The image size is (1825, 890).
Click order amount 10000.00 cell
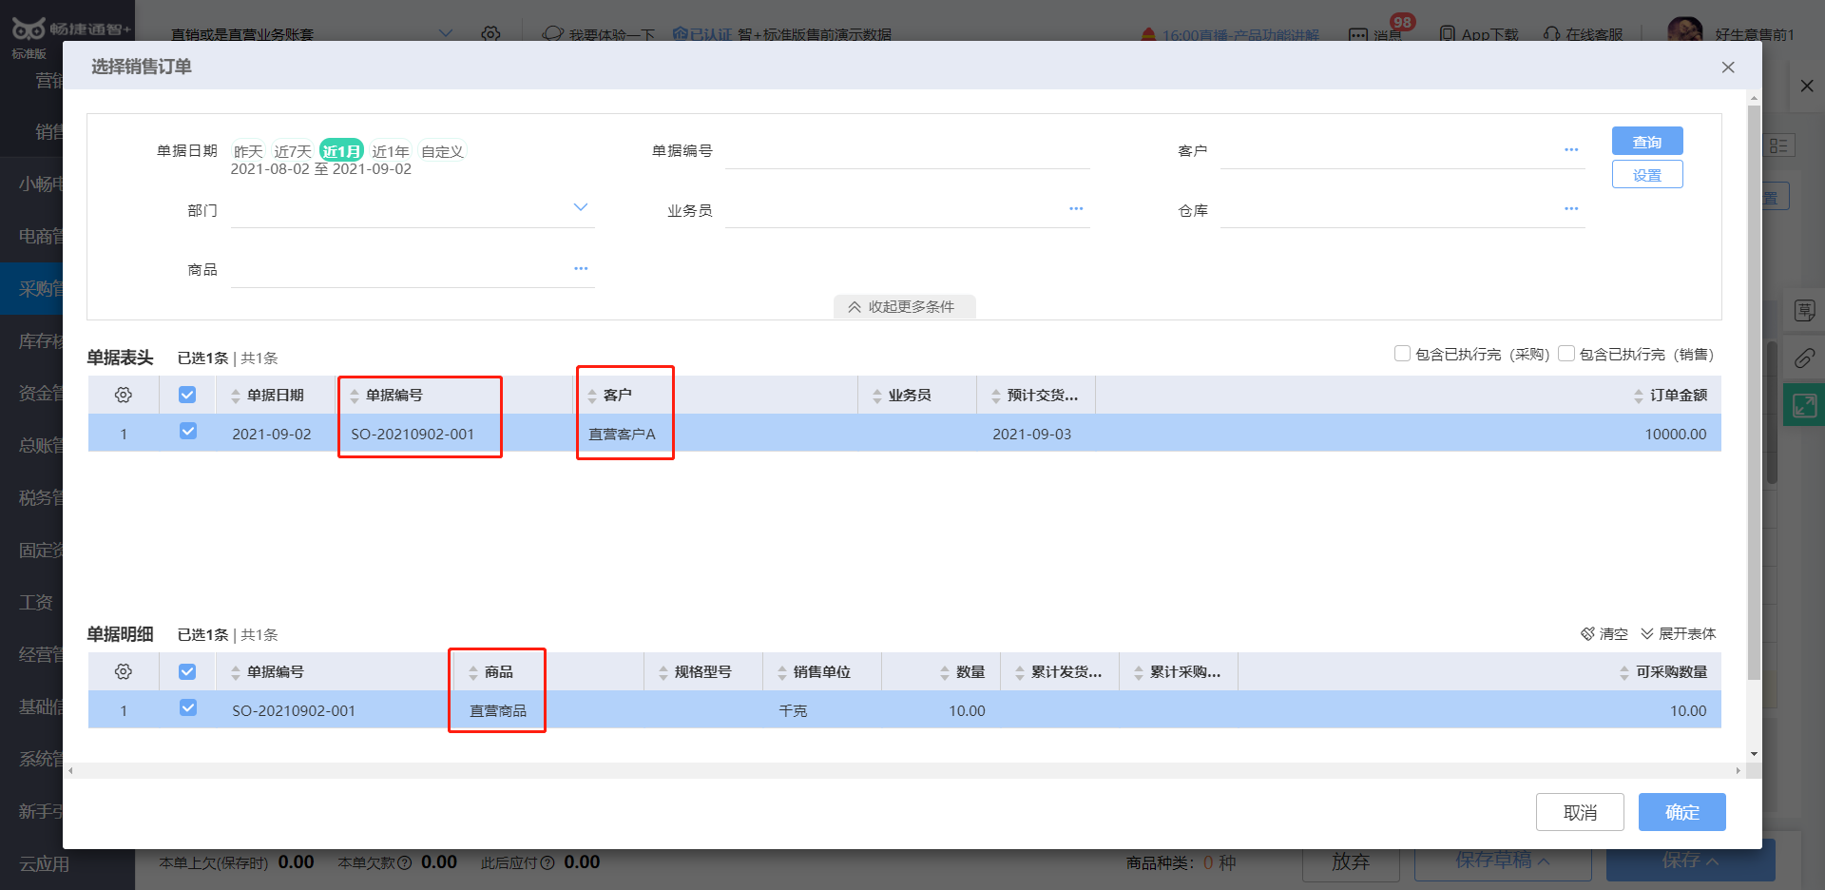point(1676,434)
